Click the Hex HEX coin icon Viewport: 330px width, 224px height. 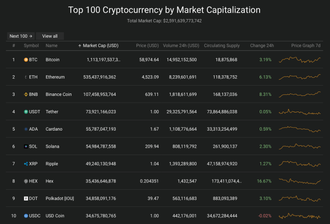pos(26,181)
